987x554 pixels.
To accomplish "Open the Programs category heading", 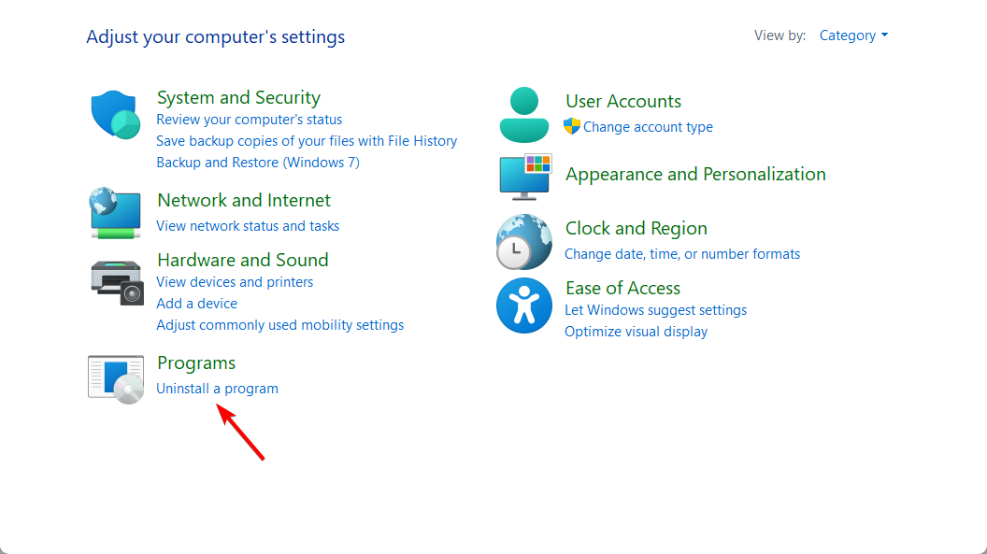I will (x=196, y=363).
